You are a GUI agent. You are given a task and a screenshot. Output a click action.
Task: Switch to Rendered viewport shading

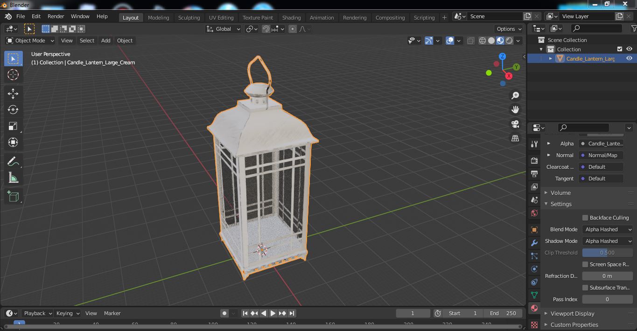(509, 41)
